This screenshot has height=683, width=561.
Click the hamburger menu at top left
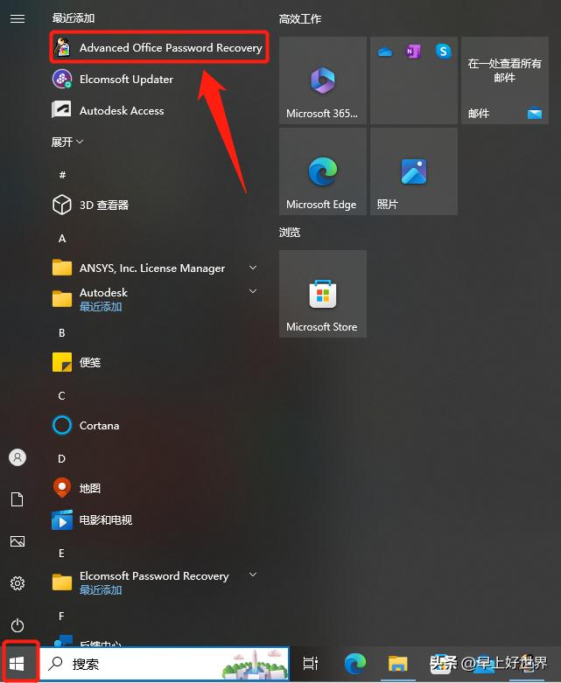tap(18, 18)
